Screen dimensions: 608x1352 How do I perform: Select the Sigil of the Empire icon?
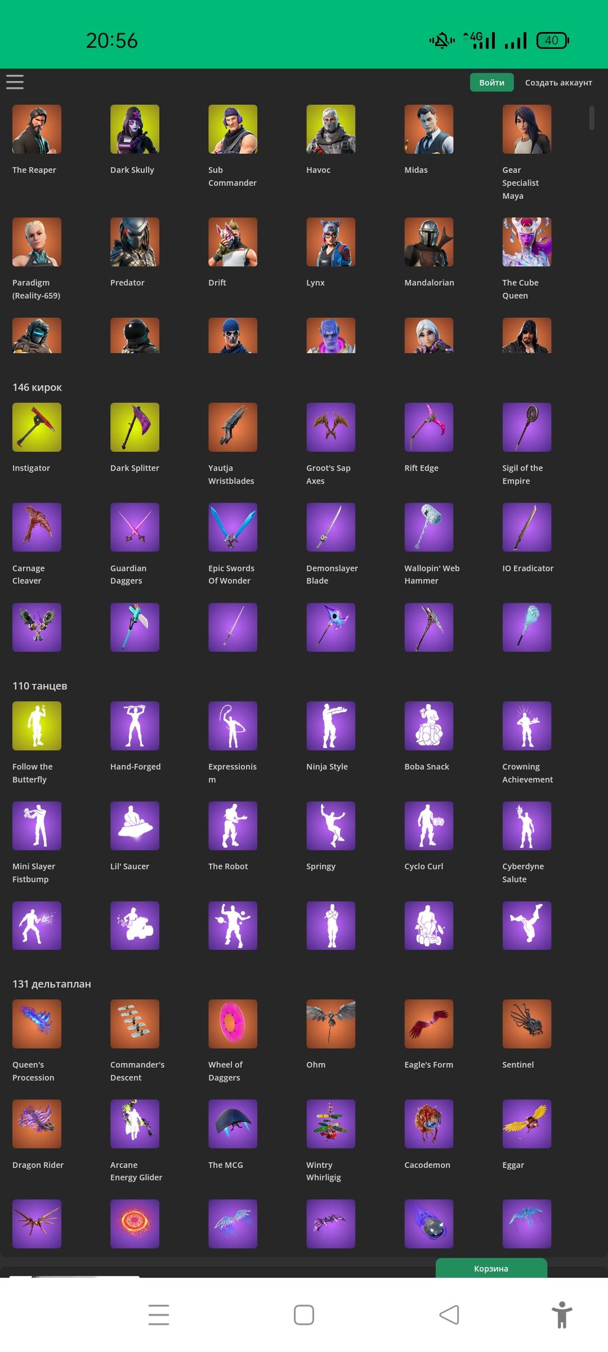click(x=527, y=427)
